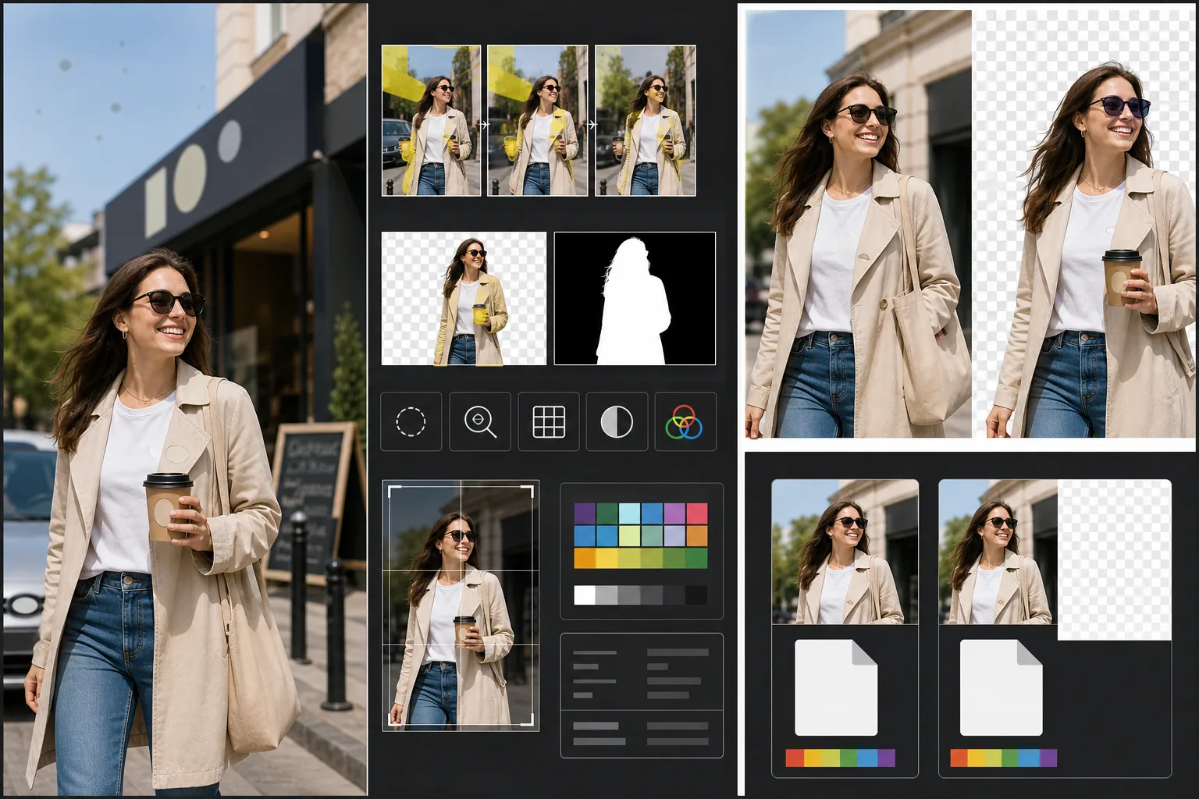
Task: Open the middle step thumbnail with yellow-highlighted sleeve
Action: 537,120
